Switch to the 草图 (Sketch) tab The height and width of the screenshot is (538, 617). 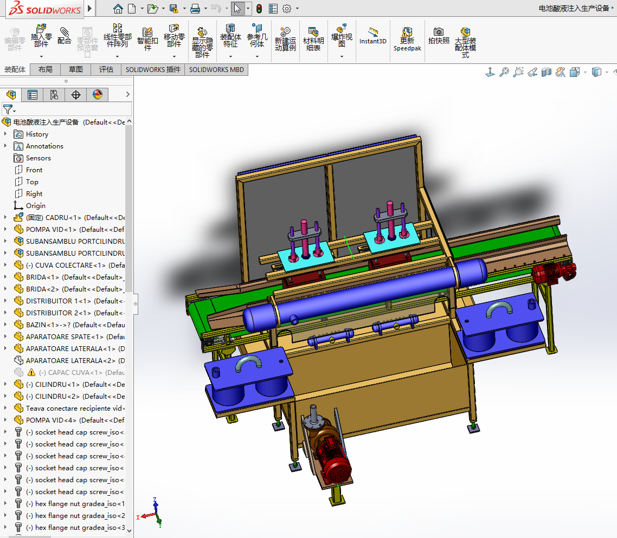[x=75, y=69]
